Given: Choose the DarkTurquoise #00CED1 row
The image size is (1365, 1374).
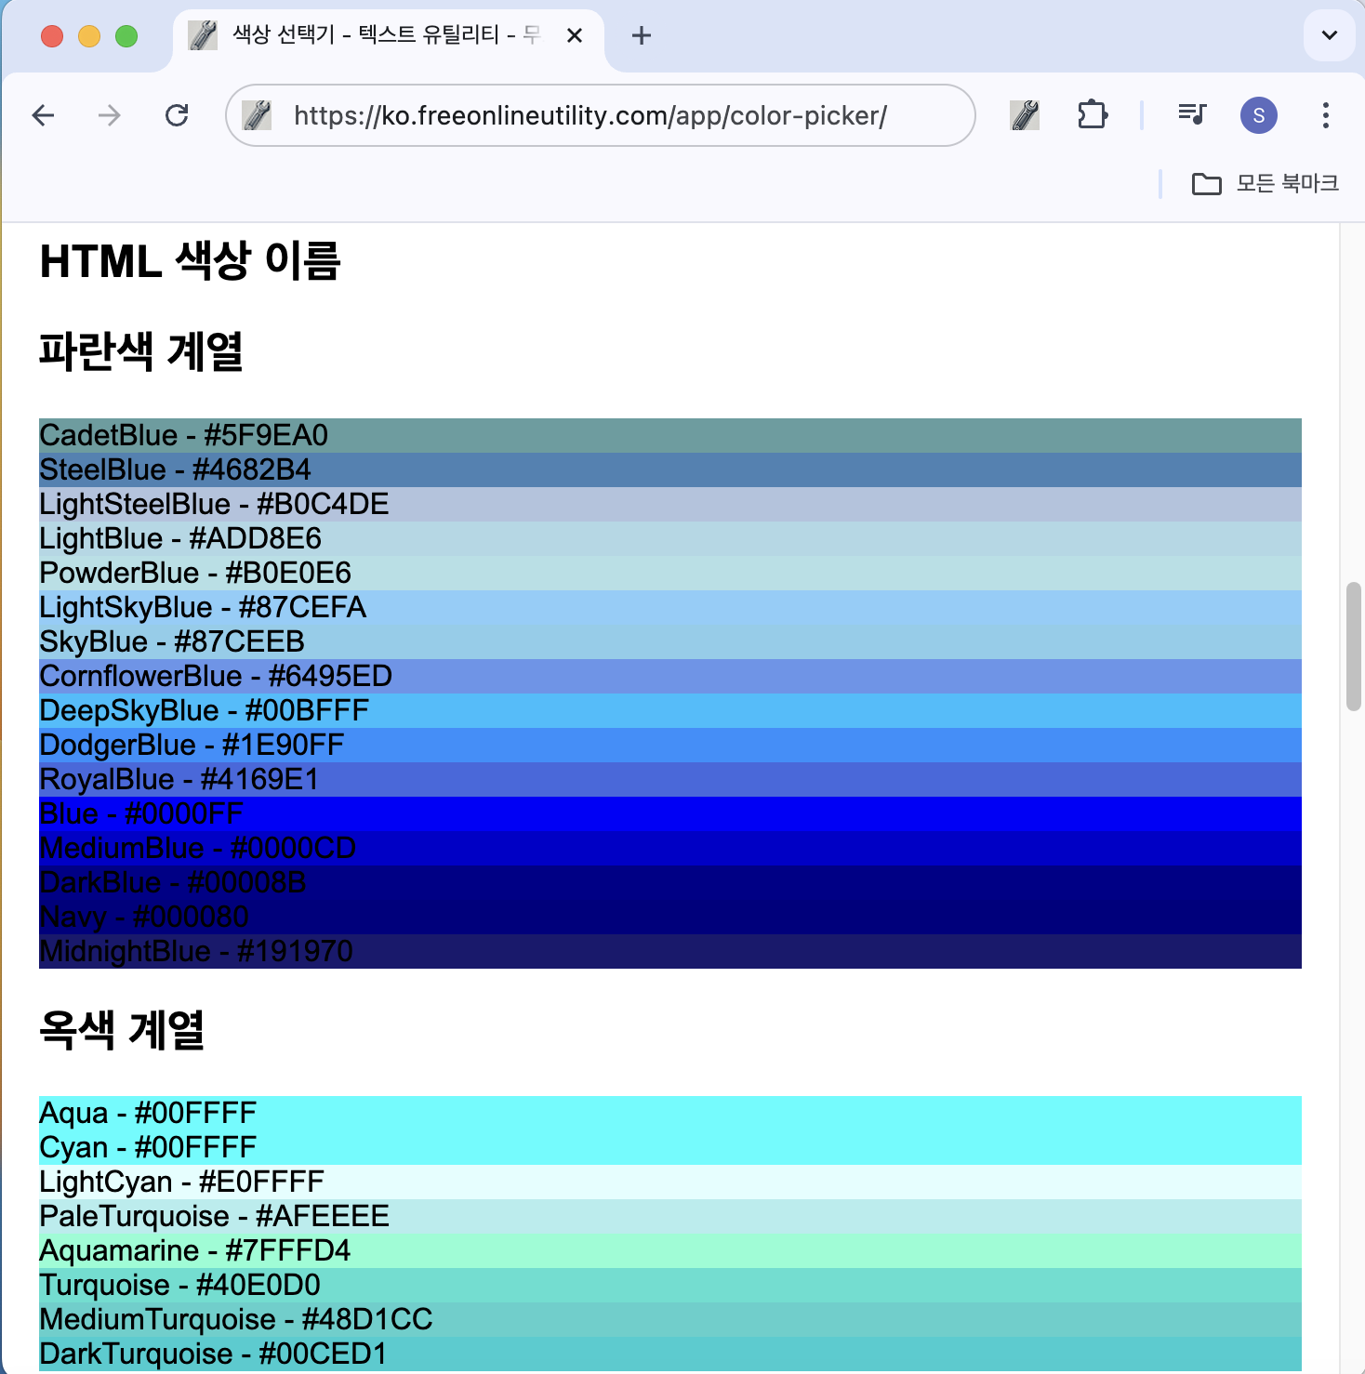Looking at the screenshot, I should click(x=670, y=1354).
